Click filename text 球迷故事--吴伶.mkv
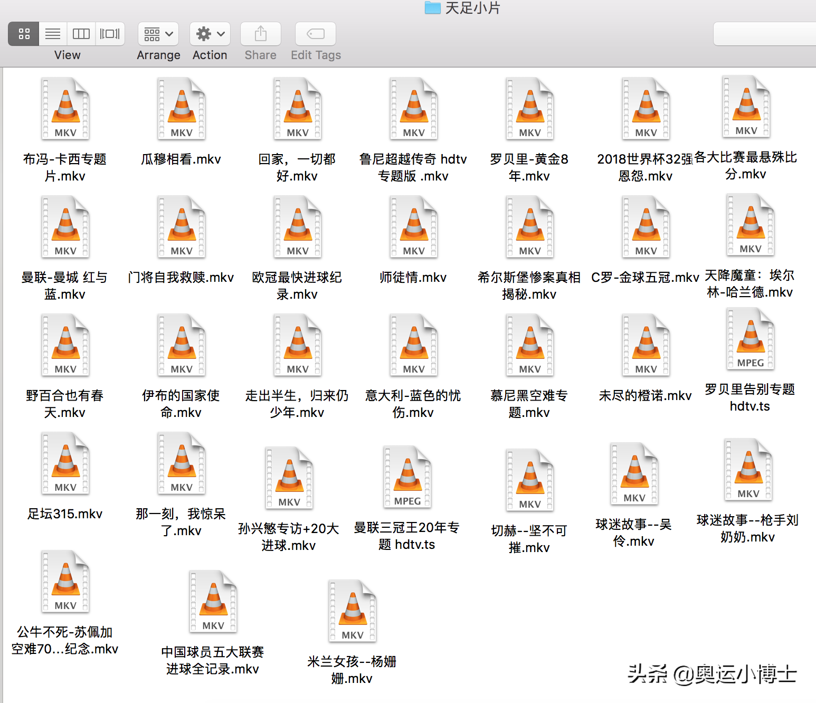Viewport: 816px width, 703px height. (x=634, y=533)
